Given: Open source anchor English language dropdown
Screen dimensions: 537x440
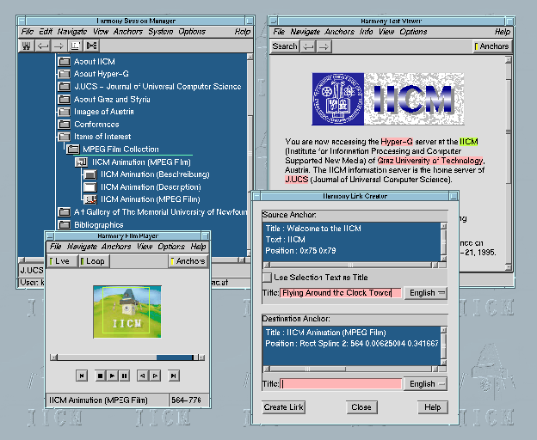Looking at the screenshot, I should pyautogui.click(x=425, y=293).
